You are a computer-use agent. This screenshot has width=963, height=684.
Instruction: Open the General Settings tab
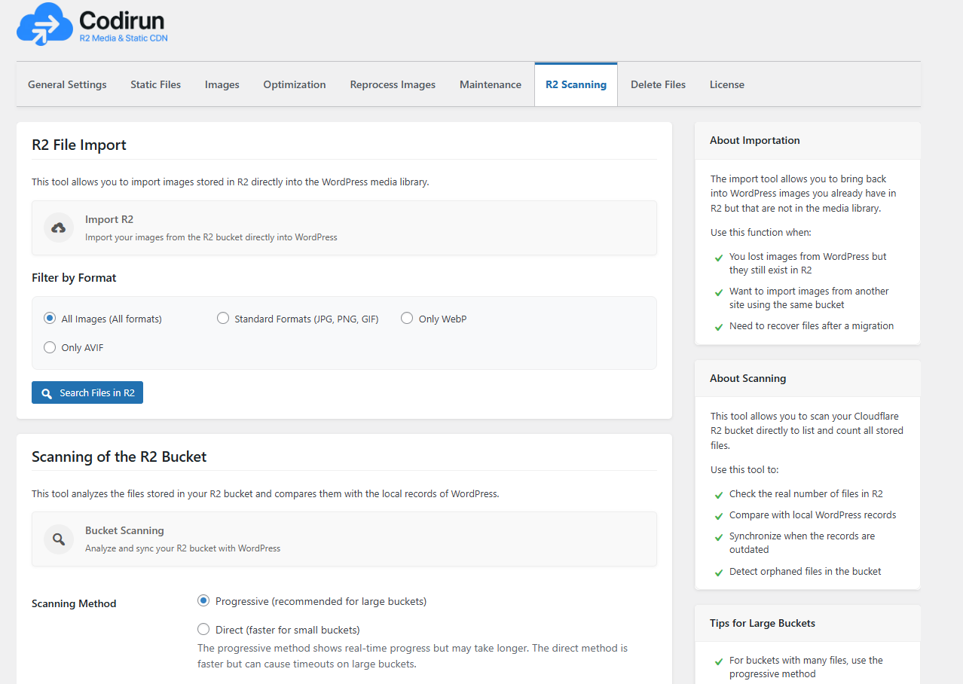(67, 84)
